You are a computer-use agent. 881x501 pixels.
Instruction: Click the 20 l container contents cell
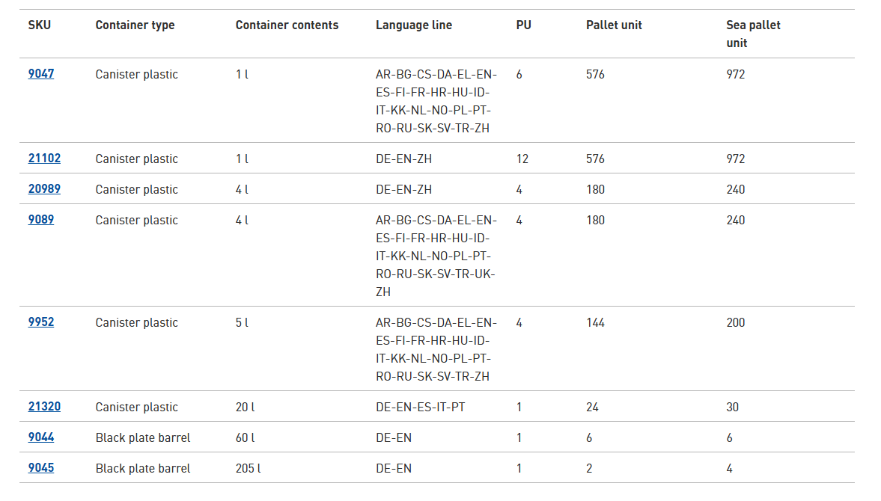(245, 407)
